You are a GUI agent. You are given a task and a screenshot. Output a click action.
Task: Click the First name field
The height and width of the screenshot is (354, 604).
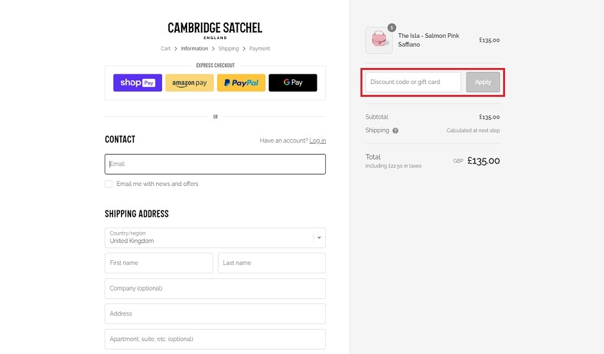(159, 263)
